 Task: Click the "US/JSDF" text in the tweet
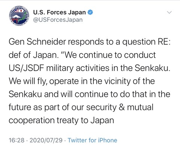pos(26,68)
